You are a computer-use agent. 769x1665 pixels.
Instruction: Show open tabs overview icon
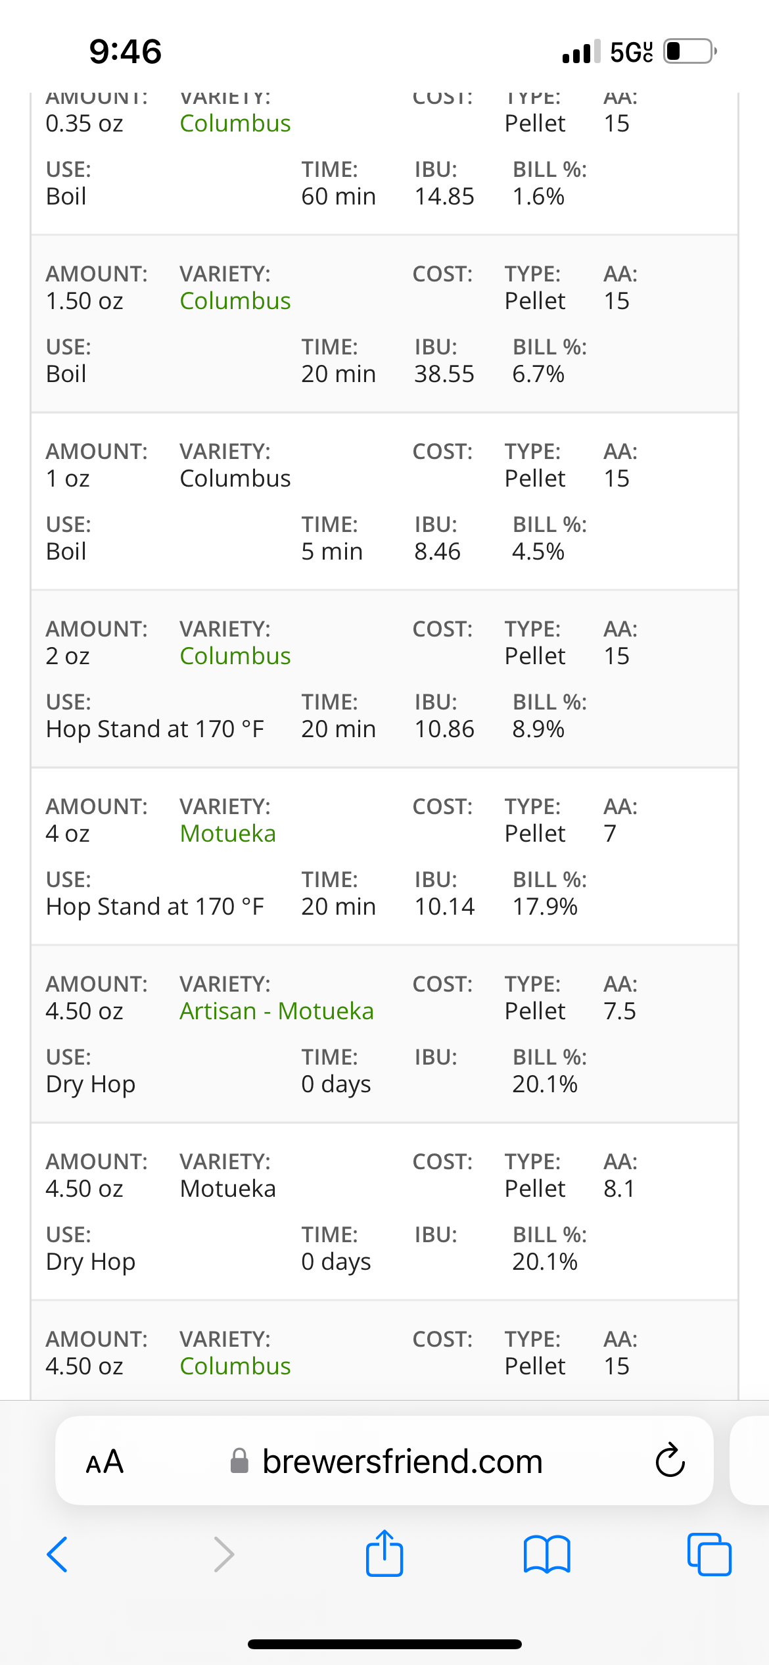(709, 1555)
